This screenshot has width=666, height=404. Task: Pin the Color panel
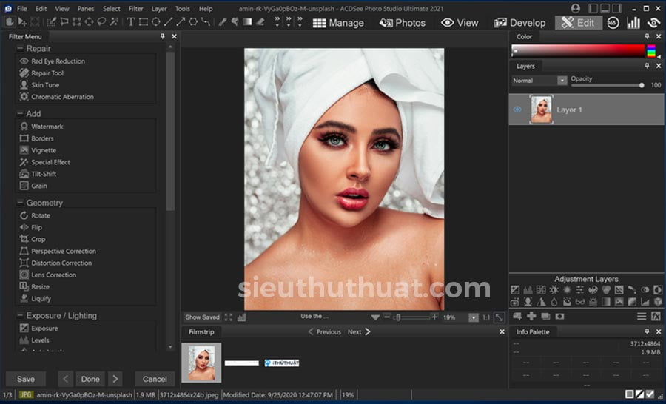tap(647, 36)
